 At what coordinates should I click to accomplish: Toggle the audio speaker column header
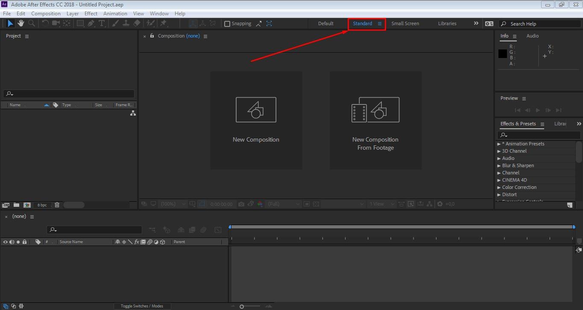(12, 242)
